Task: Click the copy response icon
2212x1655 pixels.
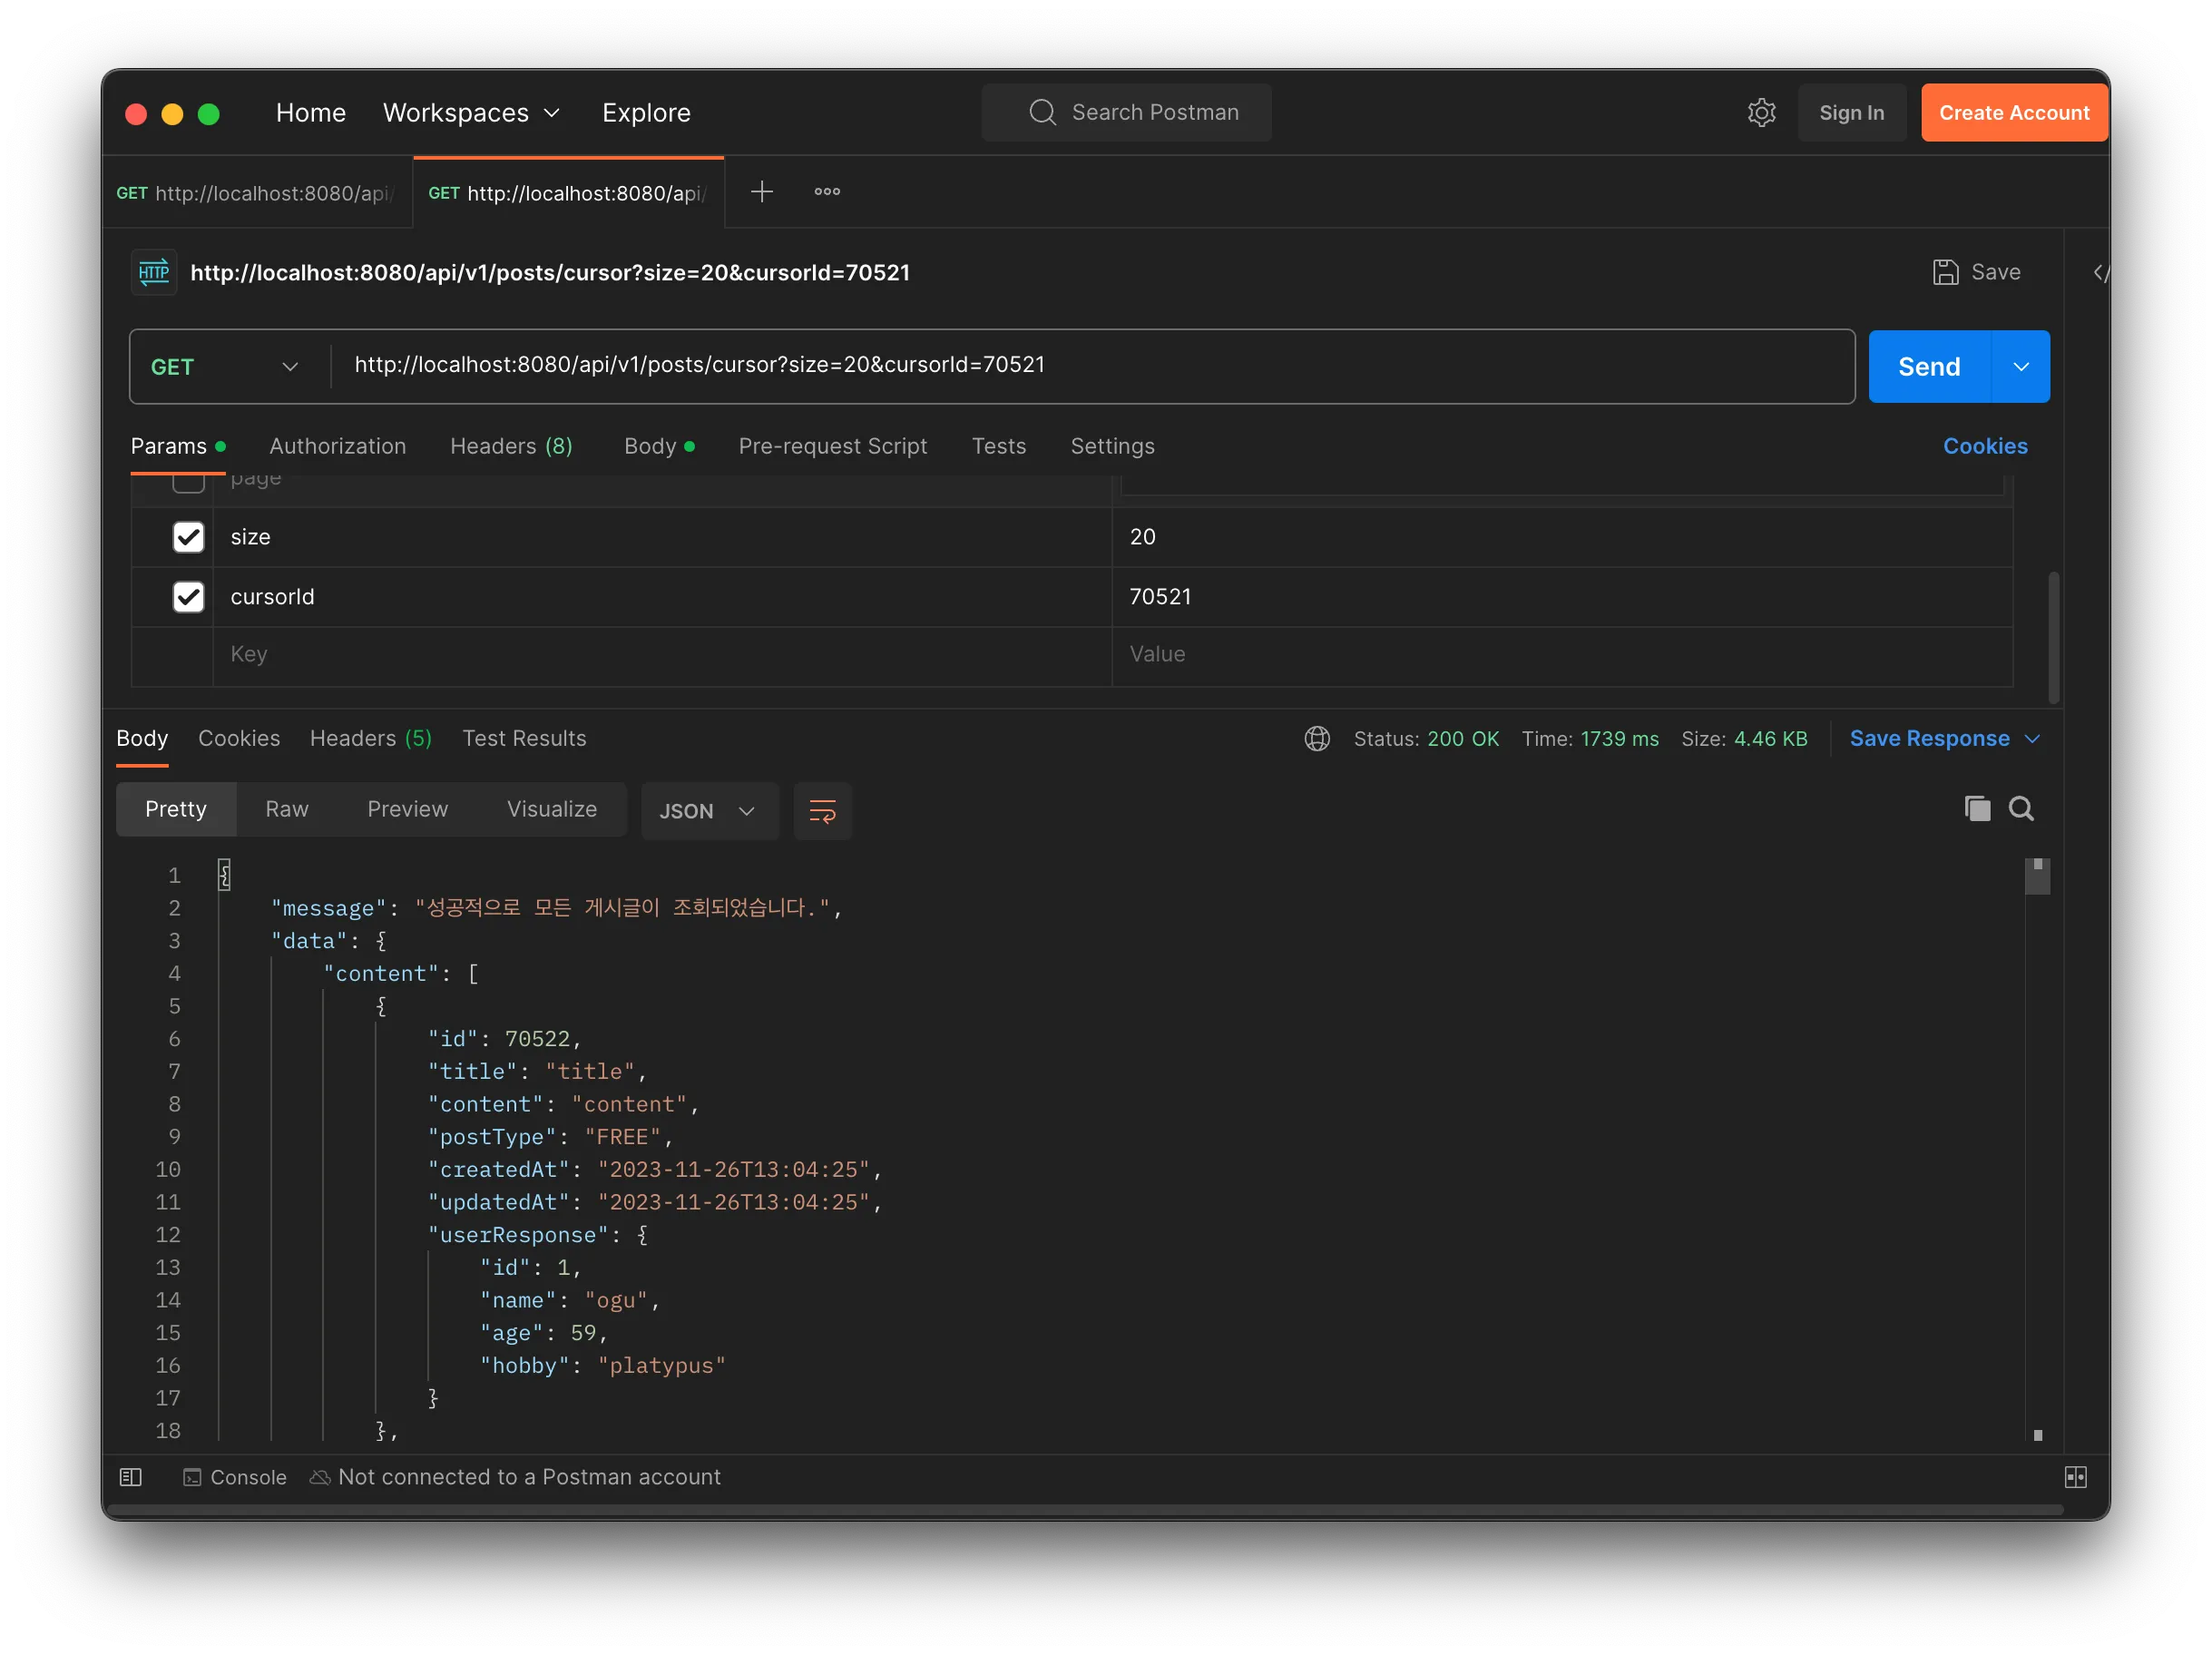Action: pos(1976,808)
